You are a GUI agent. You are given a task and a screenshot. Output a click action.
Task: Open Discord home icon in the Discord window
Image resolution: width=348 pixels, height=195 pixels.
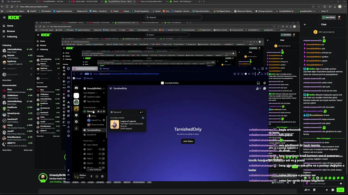click(76, 88)
